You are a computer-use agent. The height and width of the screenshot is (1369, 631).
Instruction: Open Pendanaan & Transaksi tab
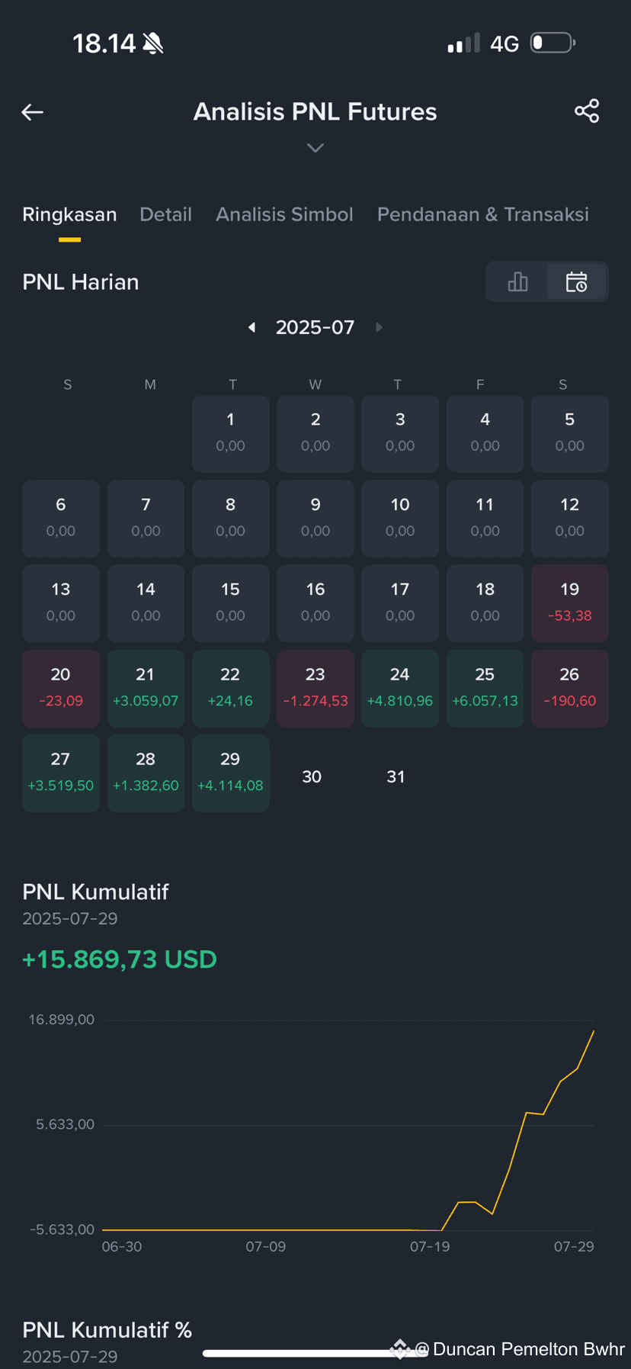[x=483, y=214]
